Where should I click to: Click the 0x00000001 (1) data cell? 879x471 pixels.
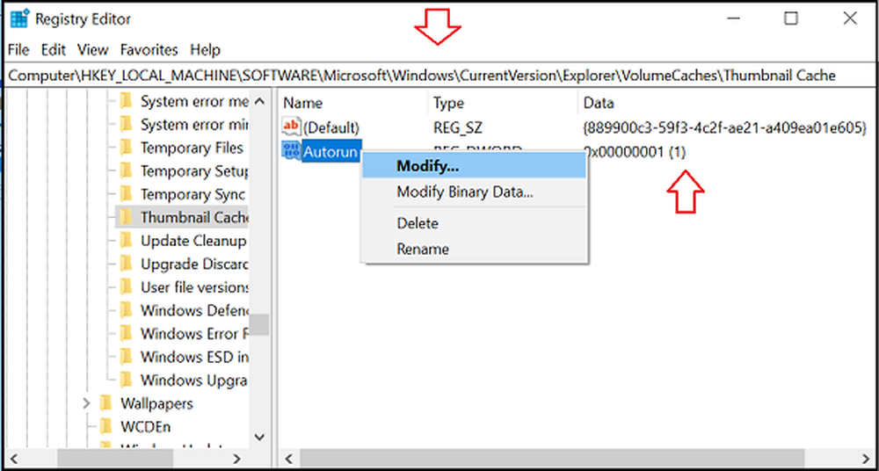pyautogui.click(x=636, y=152)
